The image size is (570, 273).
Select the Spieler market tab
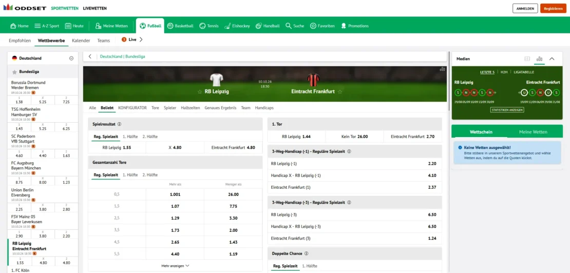click(170, 108)
